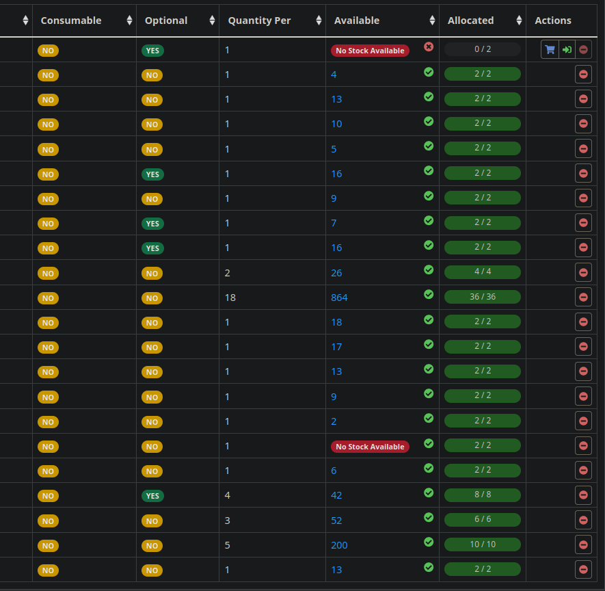The image size is (605, 591).
Task: Click the shopping cart icon in Actions
Action: [x=550, y=49]
